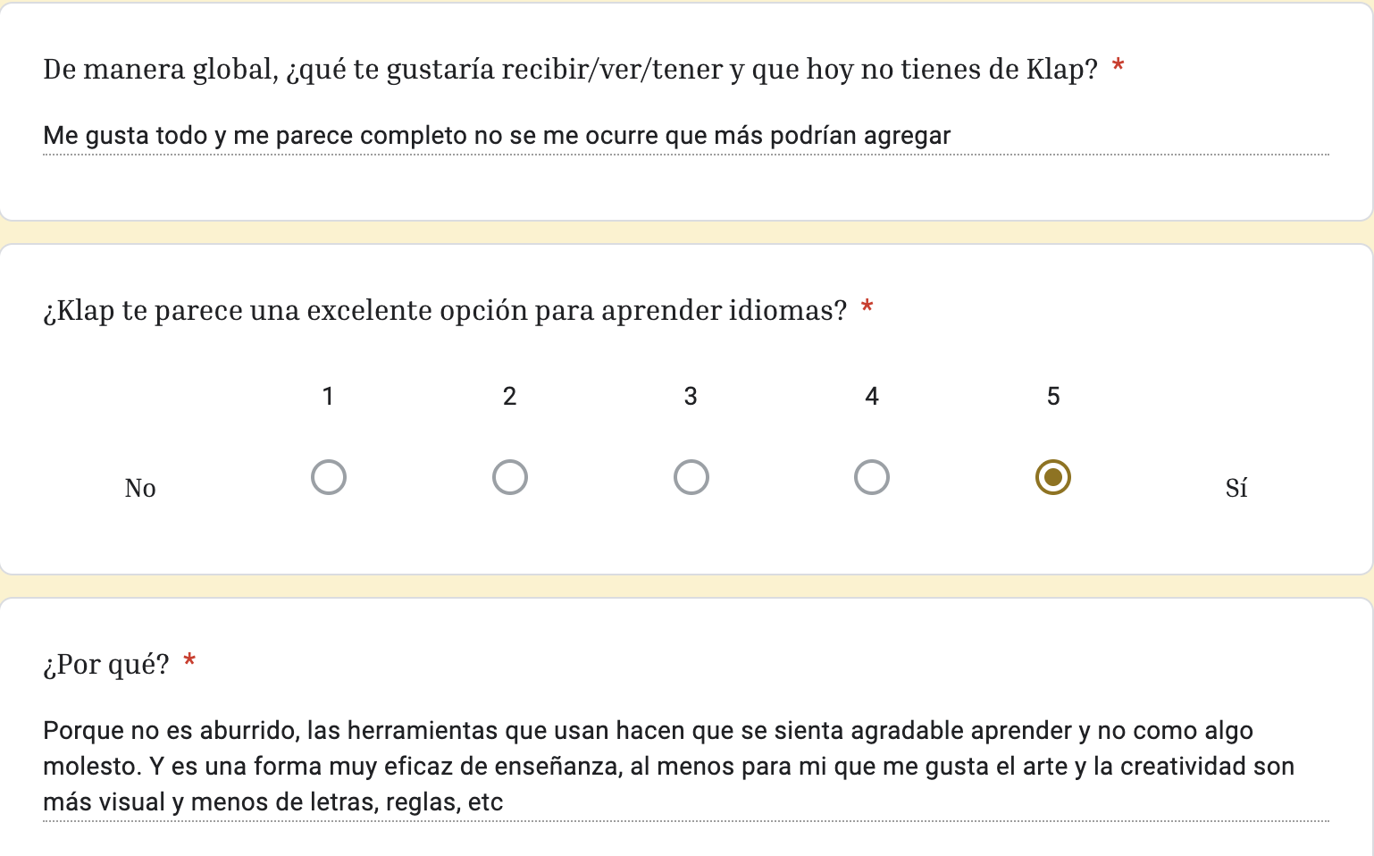Click required asterisk after "tienes de Klap?"
This screenshot has width=1374, height=856.
pos(1118,67)
